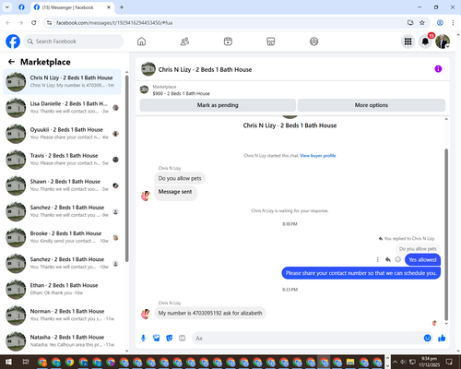Click the chat messages scrollbar

click(x=446, y=235)
